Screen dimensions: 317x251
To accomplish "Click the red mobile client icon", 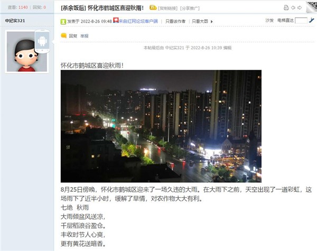I will coord(116,20).
